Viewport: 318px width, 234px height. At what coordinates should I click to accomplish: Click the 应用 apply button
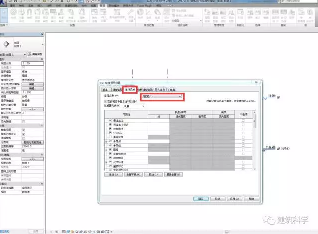[x=235, y=199]
